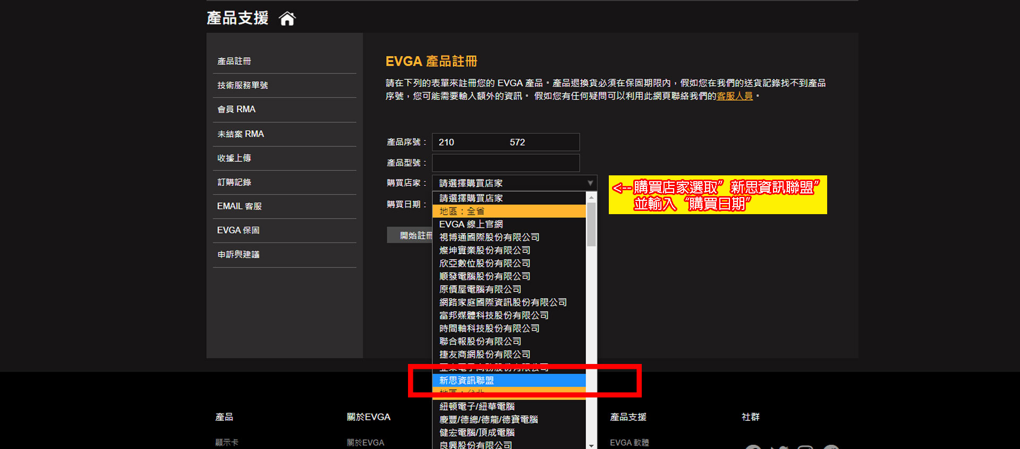Open 未結案 RMA in the sidebar
1020x449 pixels.
pos(241,134)
